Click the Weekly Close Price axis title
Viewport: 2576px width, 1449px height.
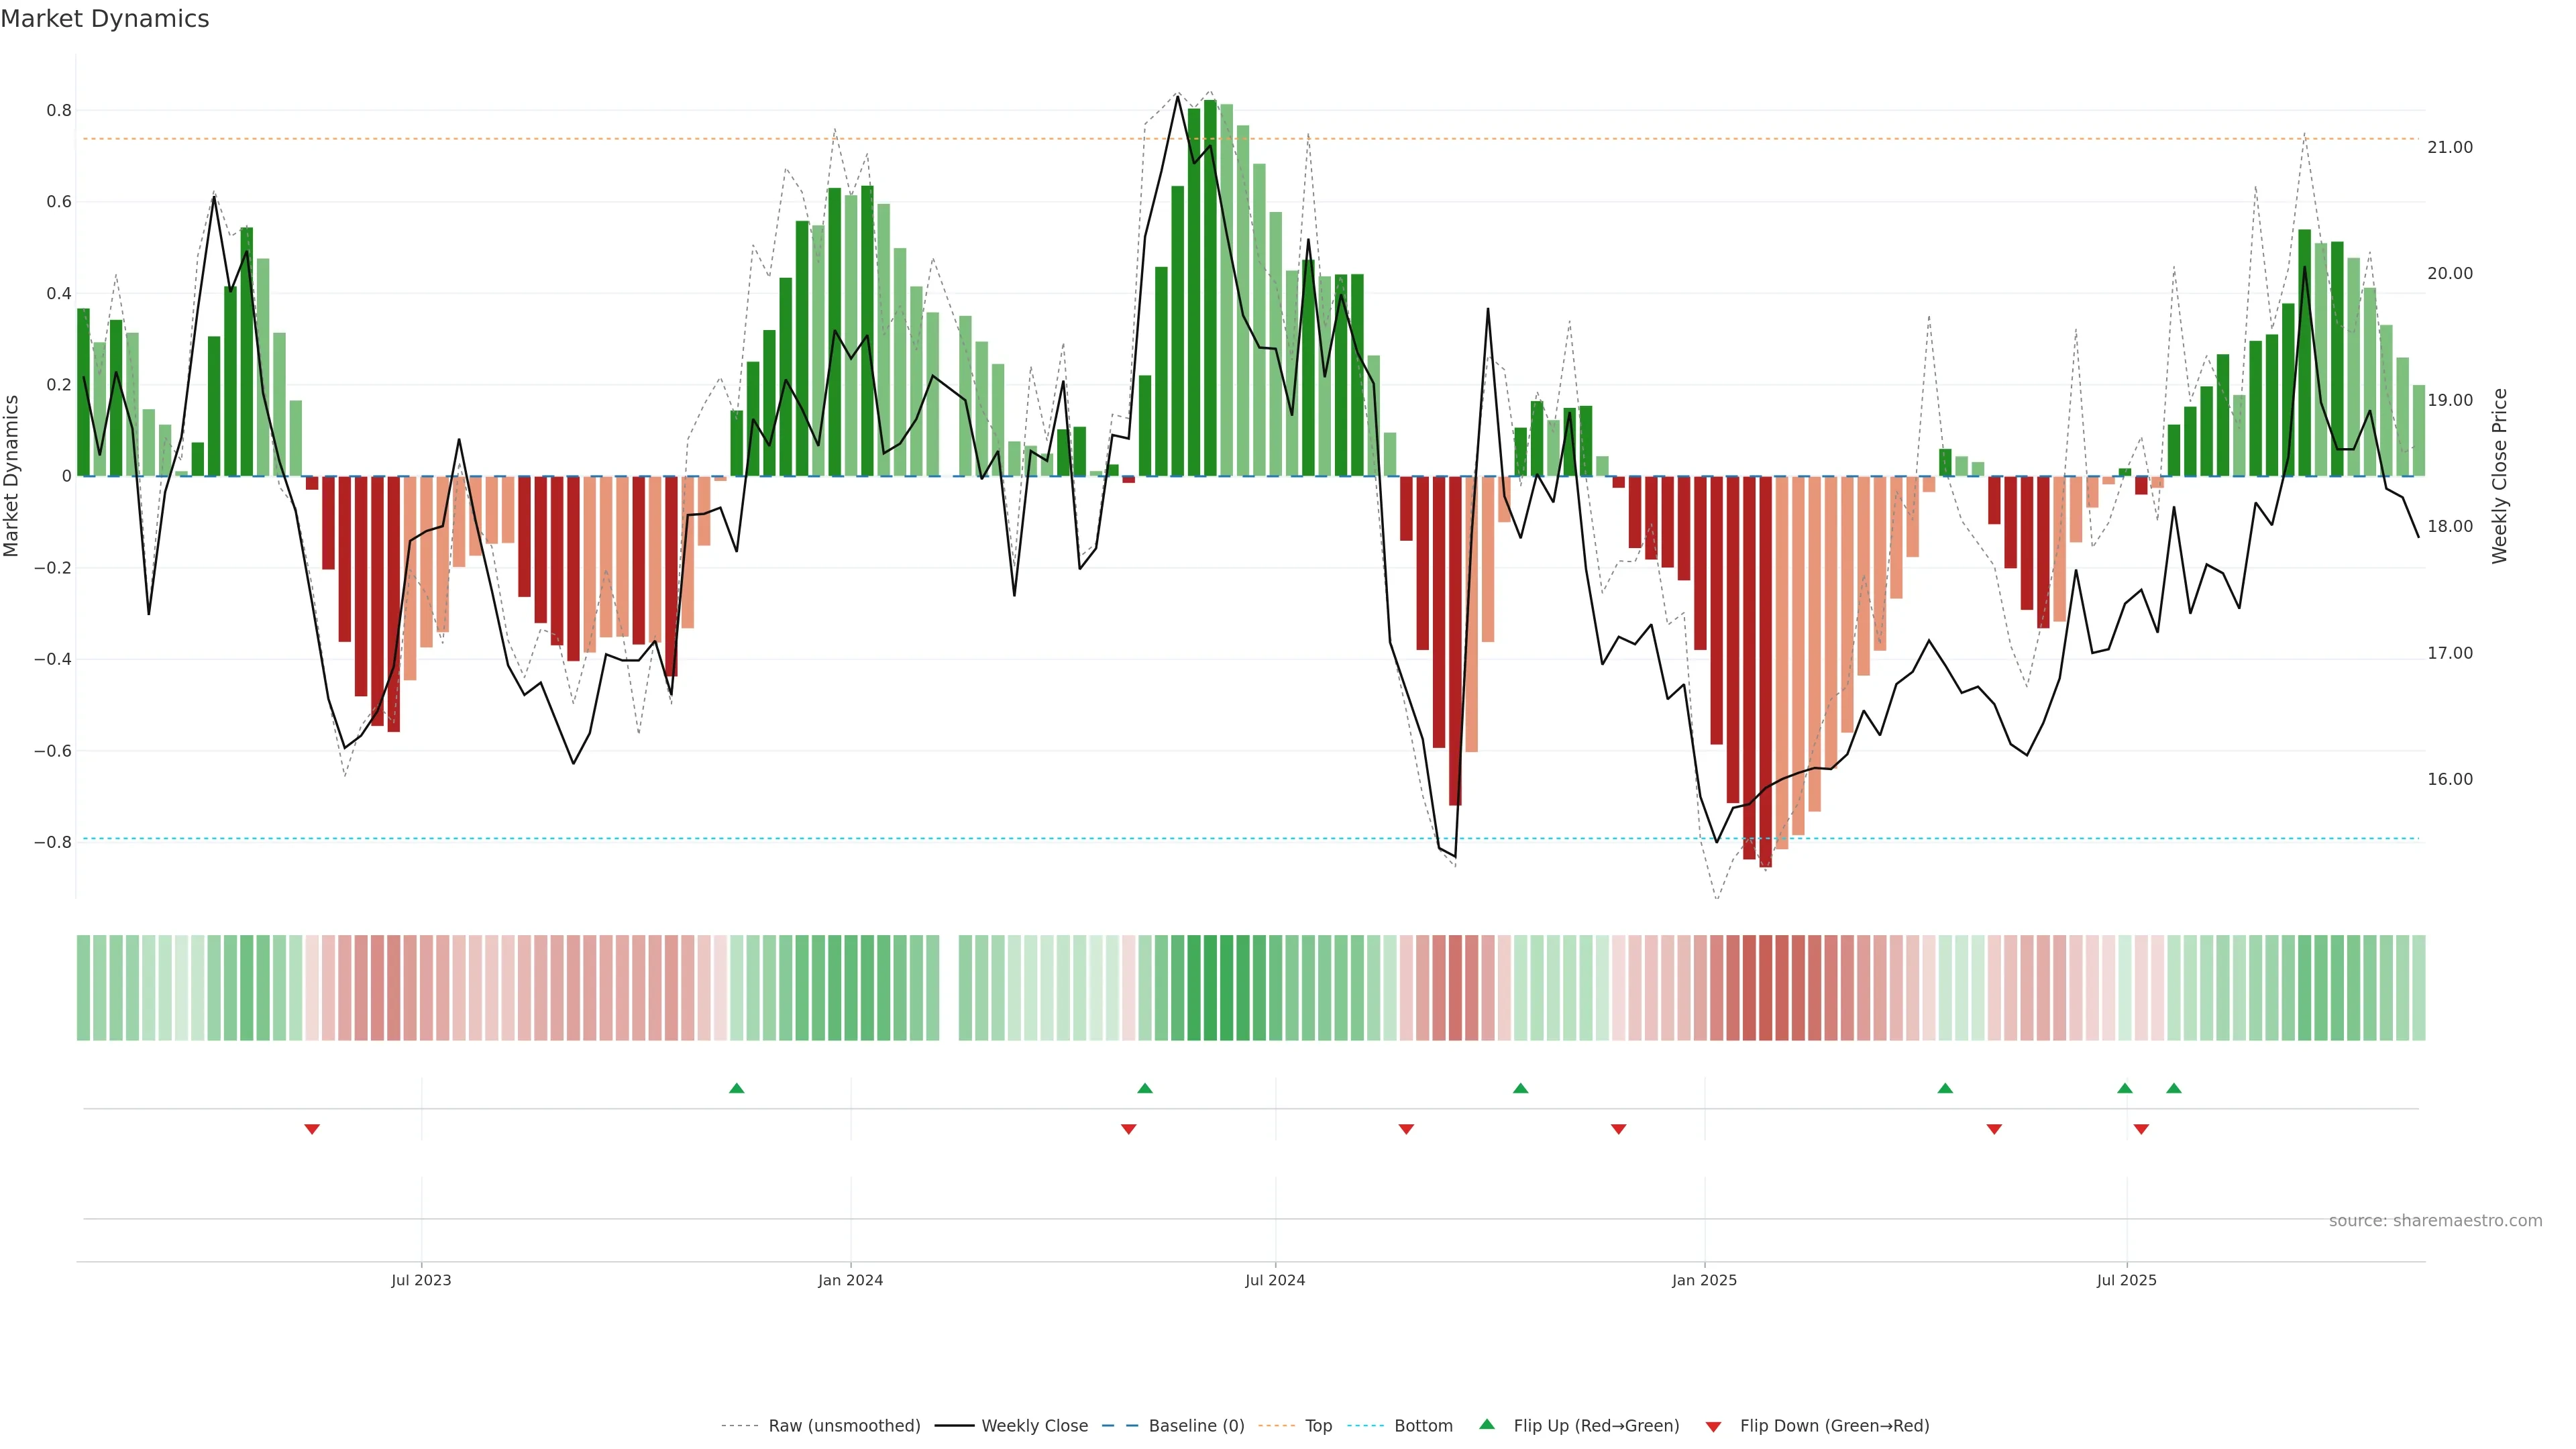pos(2499,476)
